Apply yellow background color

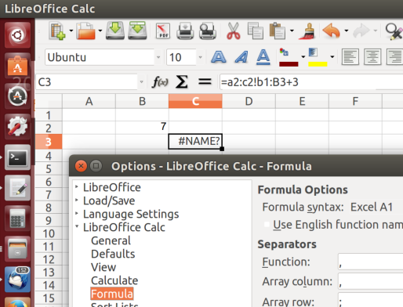318,57
